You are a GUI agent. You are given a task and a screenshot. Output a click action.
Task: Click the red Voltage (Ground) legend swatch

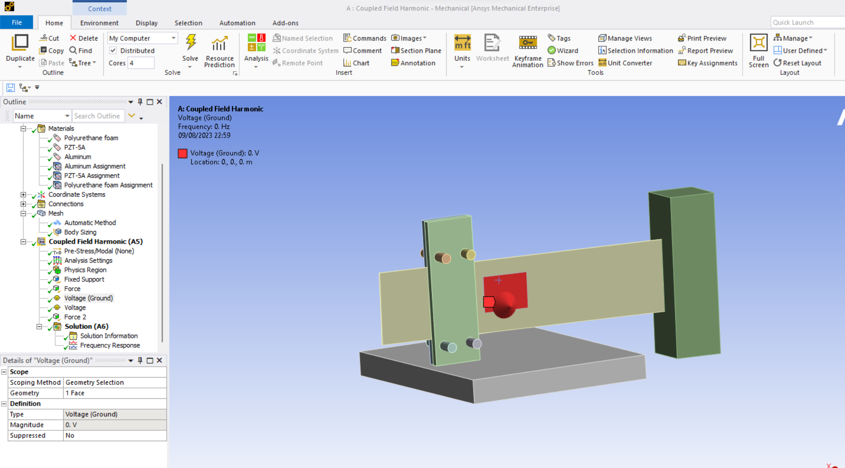coord(183,153)
